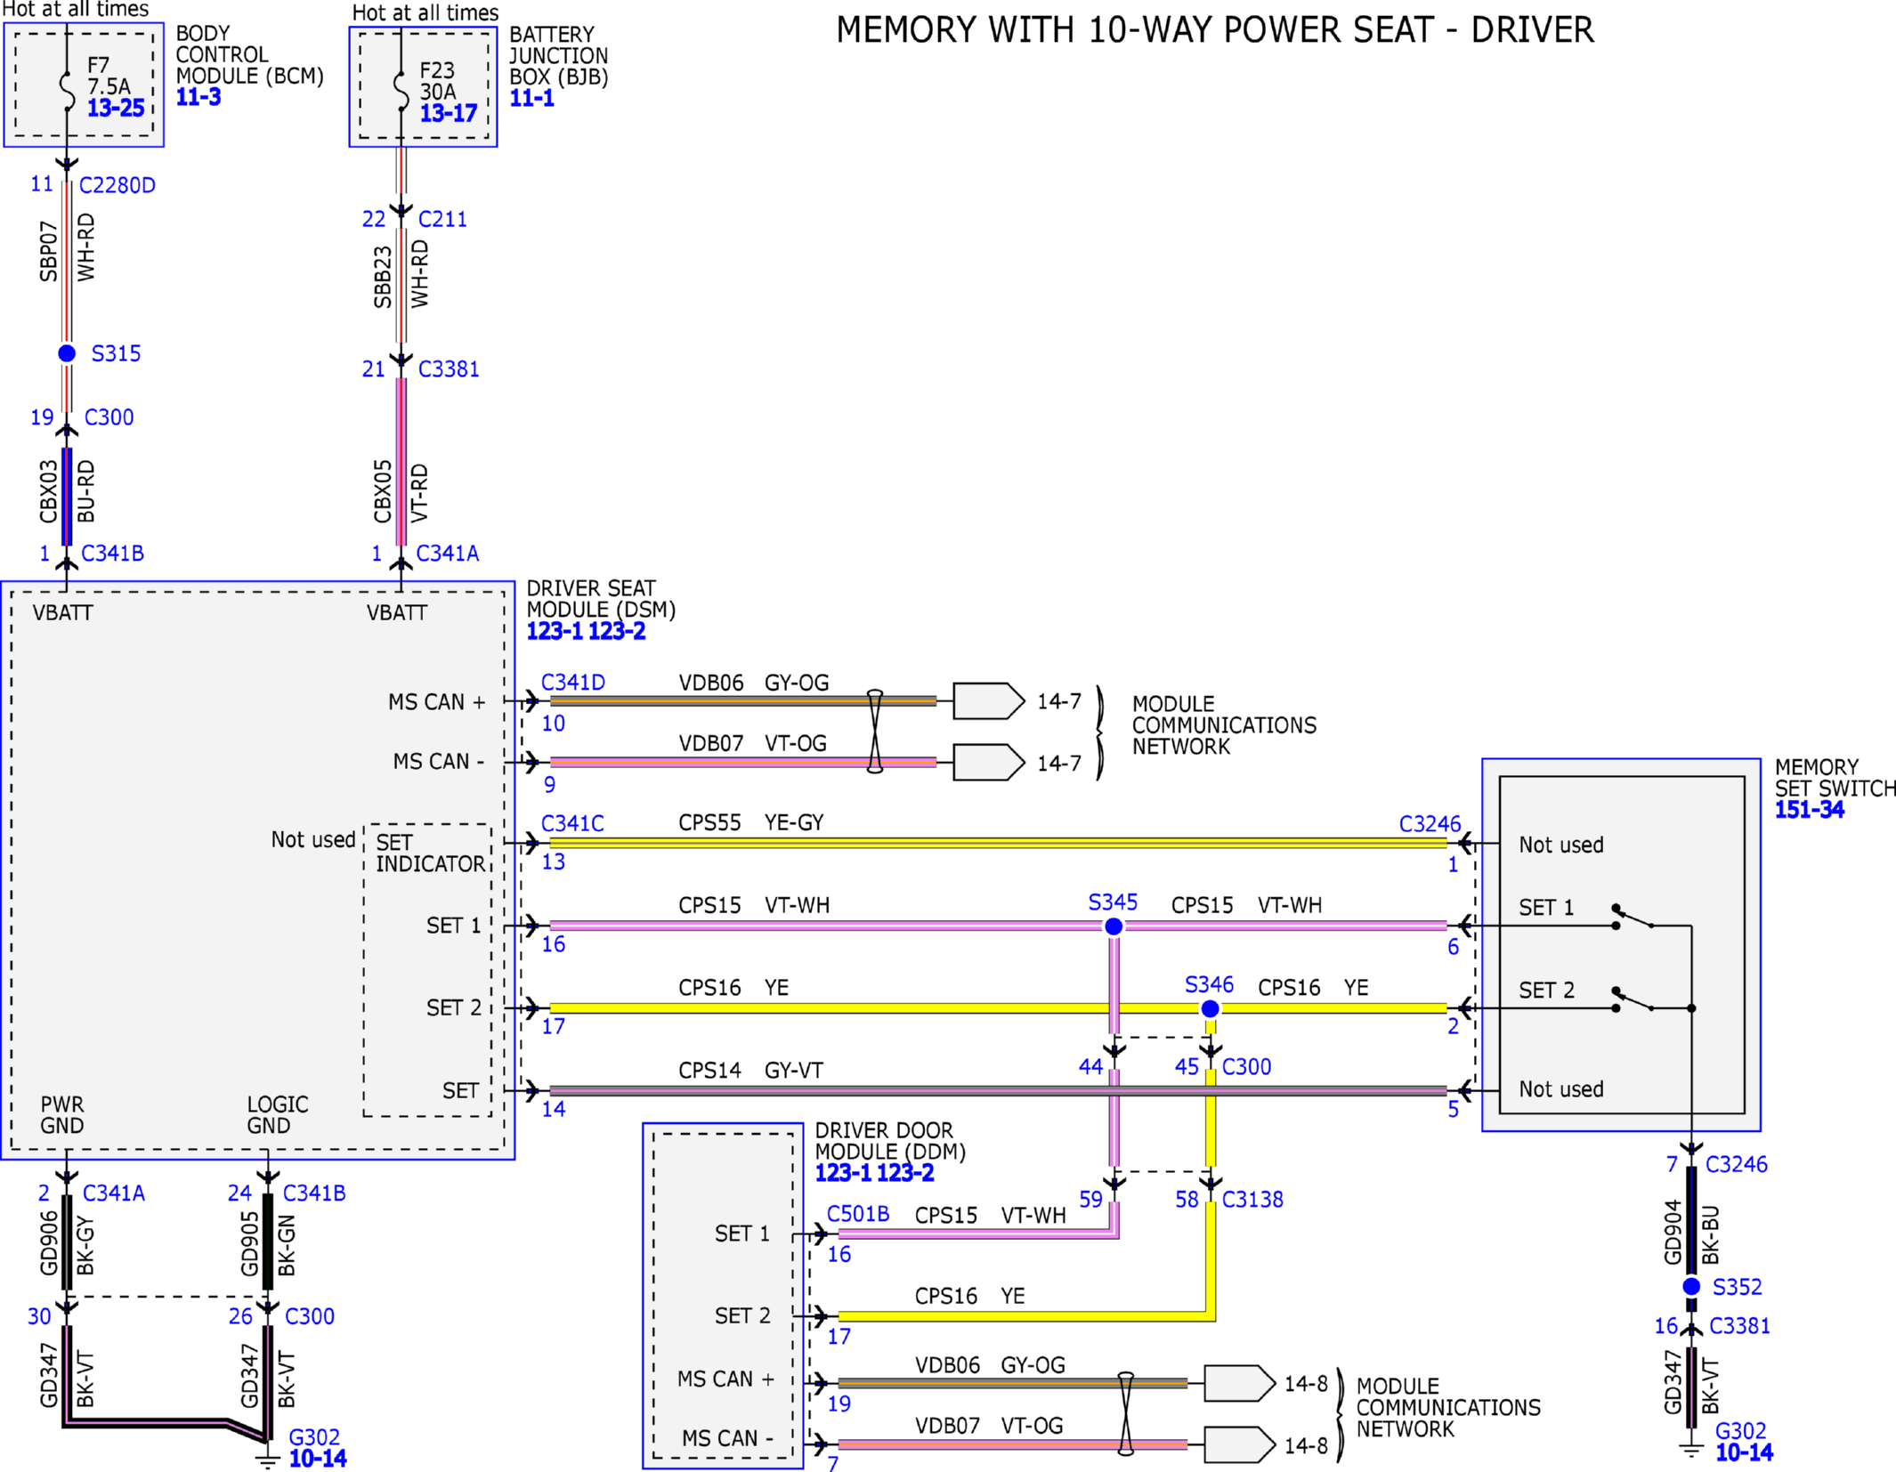This screenshot has width=1896, height=1472.
Task: Select splice S346 blue dot
Action: (1210, 1008)
